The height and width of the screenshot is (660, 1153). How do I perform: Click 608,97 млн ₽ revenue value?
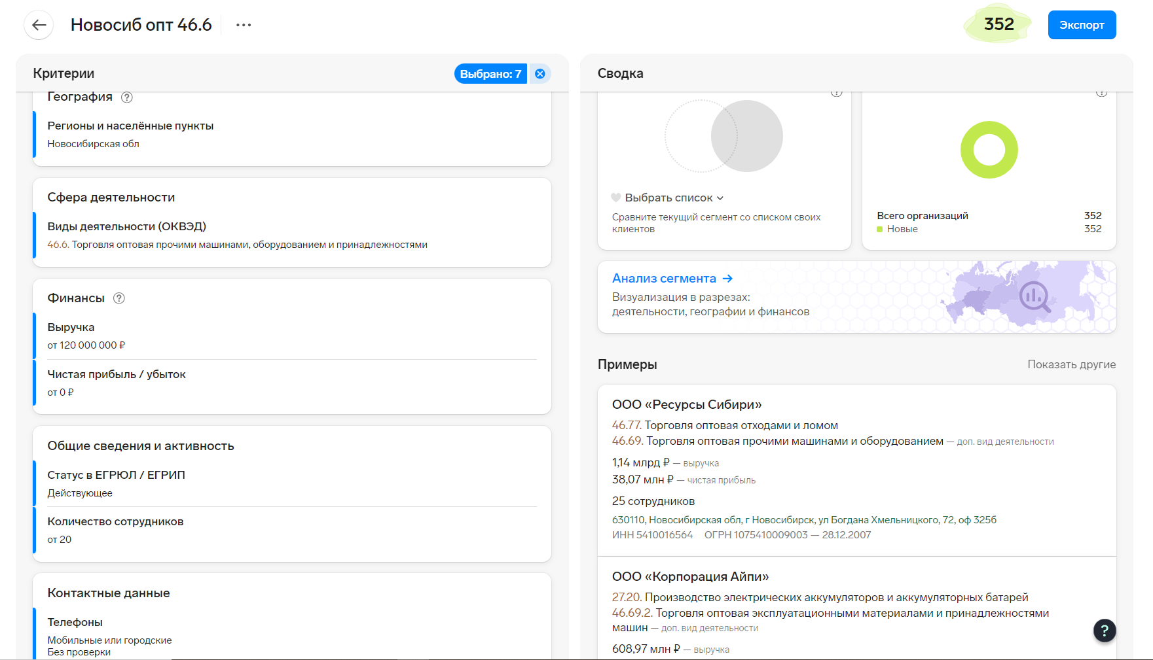click(646, 649)
